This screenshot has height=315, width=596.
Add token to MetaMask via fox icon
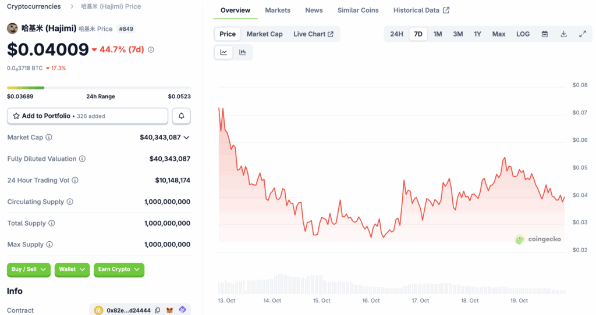169,310
